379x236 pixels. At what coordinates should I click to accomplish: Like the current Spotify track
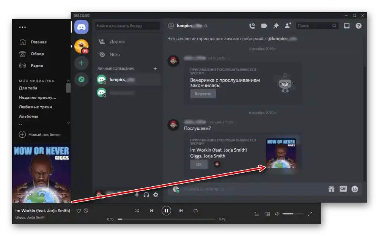point(79,211)
